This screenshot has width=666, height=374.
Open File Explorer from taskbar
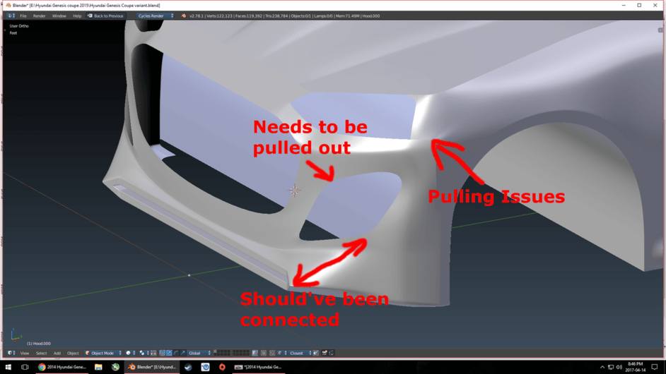[98, 367]
